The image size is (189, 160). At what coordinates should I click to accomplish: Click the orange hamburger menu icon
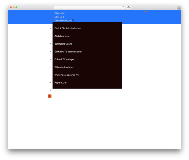(x=145, y=12)
